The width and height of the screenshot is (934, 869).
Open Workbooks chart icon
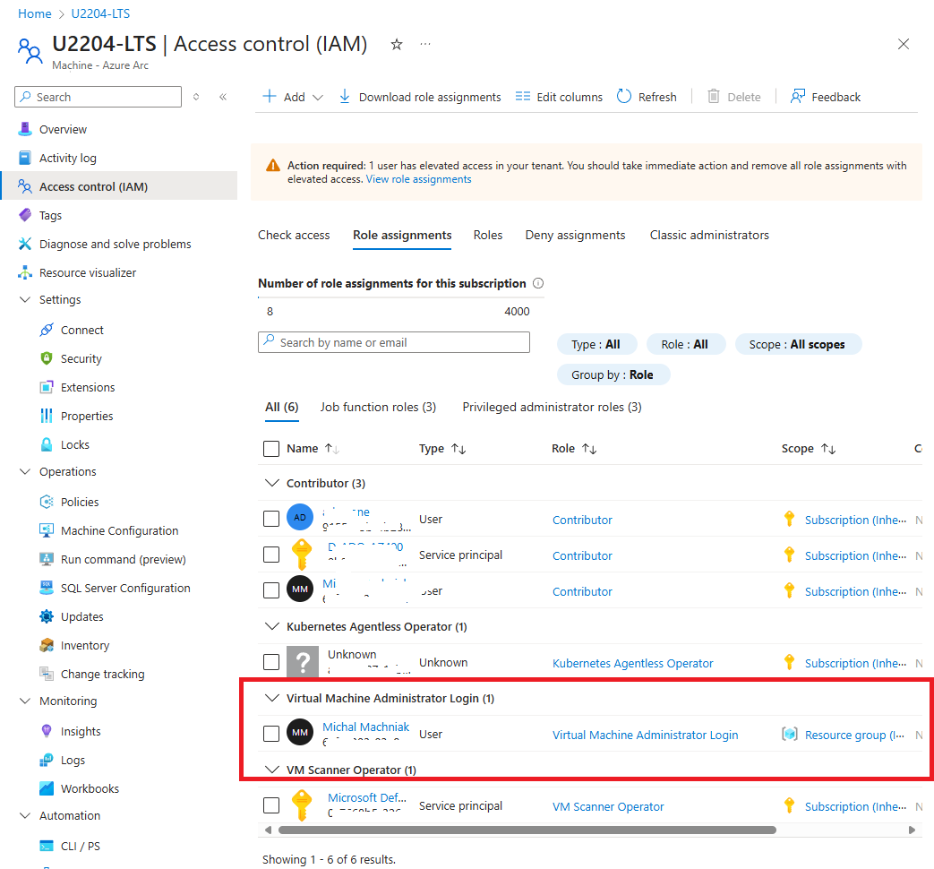47,788
